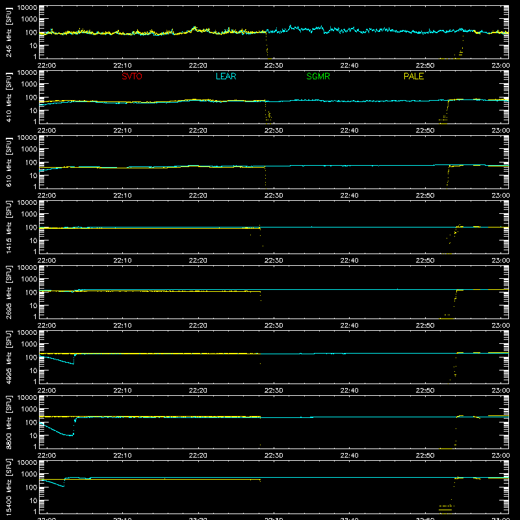Select the 4995 MHz [SFU] axis label
Image resolution: width=520 pixels, height=520 pixels.
pos(9,357)
